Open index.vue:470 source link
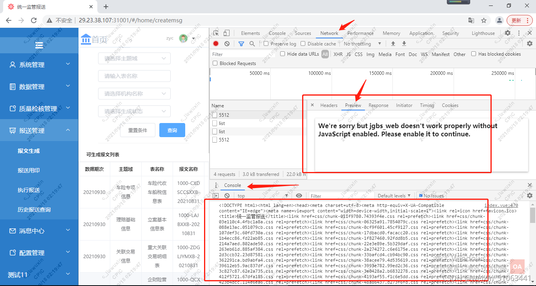This screenshot has width=536, height=286. (501, 205)
